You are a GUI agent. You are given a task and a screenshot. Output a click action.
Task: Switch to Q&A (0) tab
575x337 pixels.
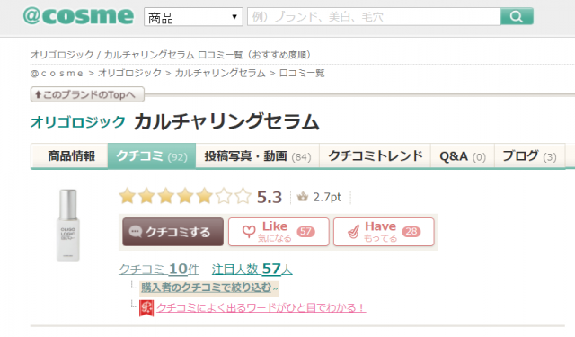coord(463,156)
